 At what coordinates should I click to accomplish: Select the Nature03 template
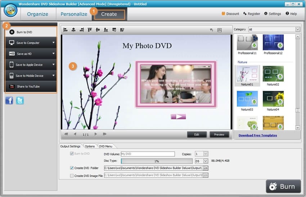pos(247,101)
